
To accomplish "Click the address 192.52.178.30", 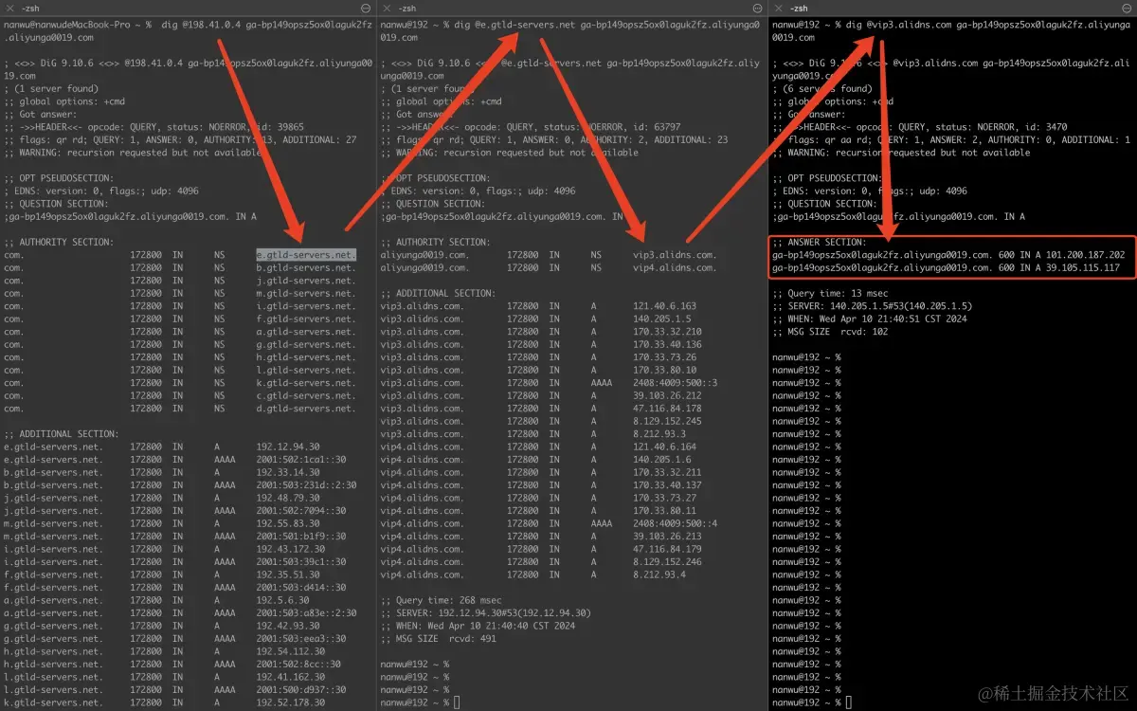I will [x=291, y=702].
